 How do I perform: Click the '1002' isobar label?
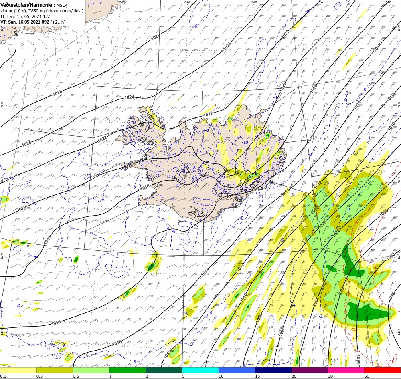coord(342,291)
